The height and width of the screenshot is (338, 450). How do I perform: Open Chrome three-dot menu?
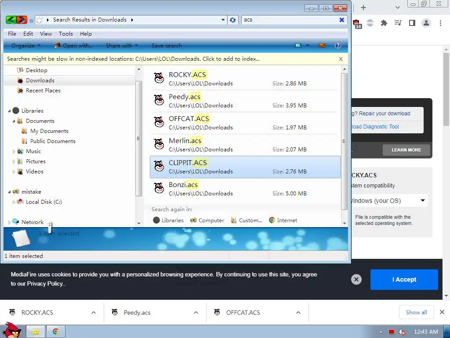(x=440, y=23)
